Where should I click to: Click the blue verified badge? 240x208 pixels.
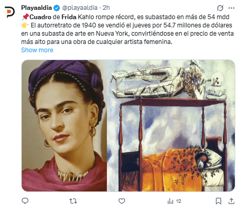pyautogui.click(x=57, y=8)
